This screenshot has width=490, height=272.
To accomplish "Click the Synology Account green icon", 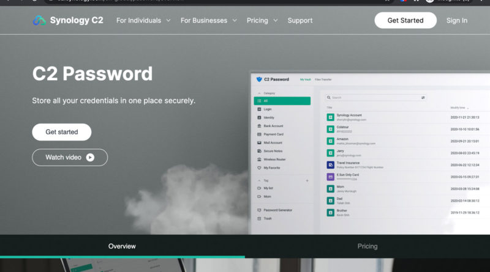I will 330,117.
